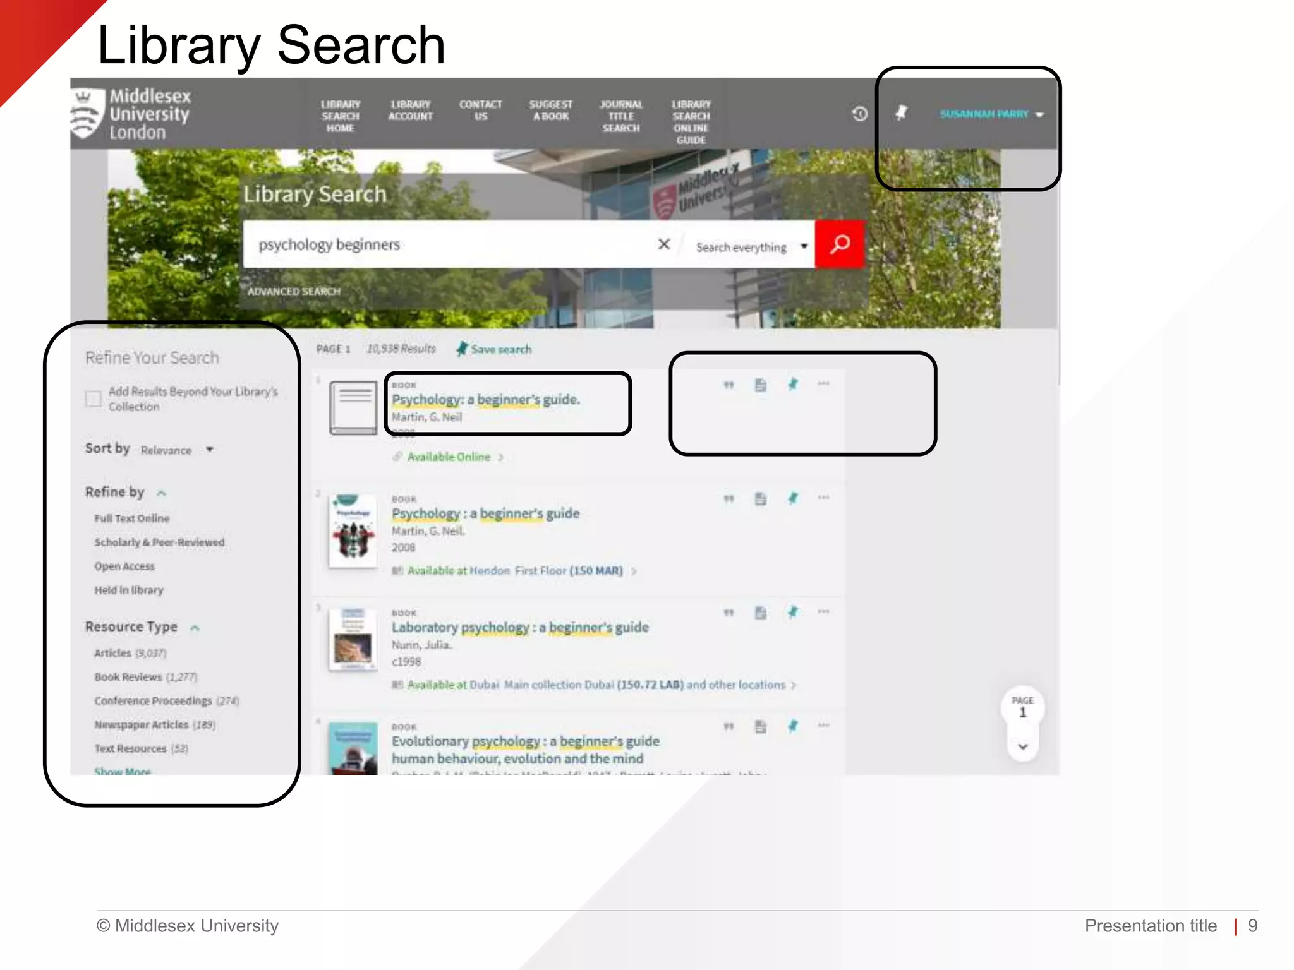
Task: Click the Advanced Search link
Action: (294, 291)
